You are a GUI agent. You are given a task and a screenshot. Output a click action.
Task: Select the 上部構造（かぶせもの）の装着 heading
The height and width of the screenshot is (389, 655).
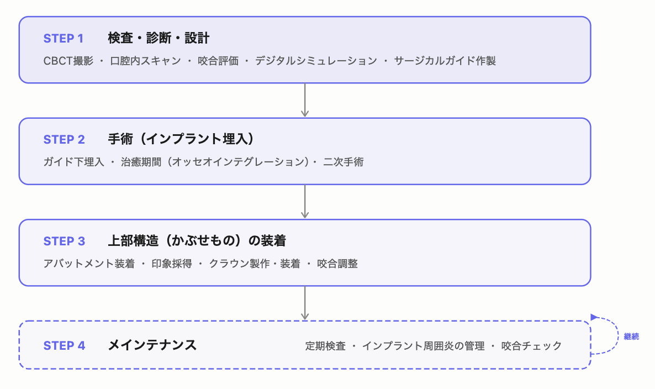click(197, 241)
